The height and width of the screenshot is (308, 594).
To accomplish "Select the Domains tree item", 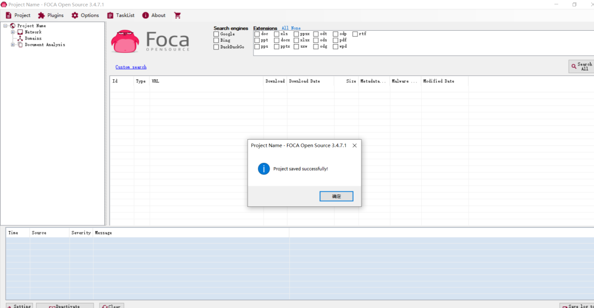I will [x=33, y=38].
